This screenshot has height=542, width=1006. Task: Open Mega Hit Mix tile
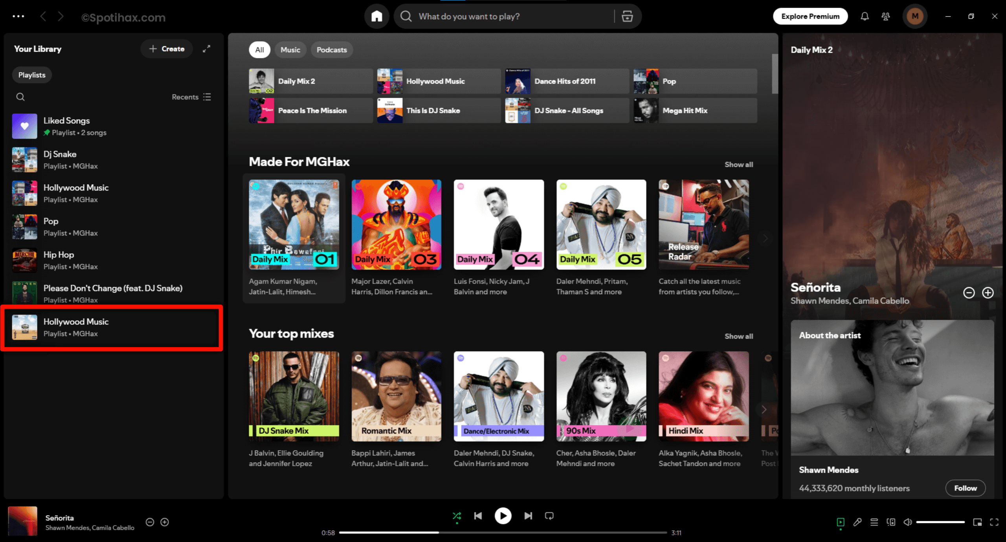tap(695, 111)
